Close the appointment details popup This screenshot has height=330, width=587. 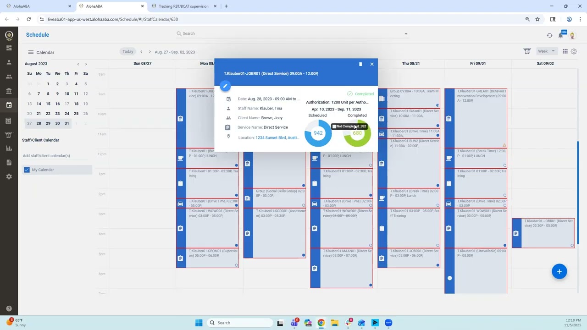point(372,64)
